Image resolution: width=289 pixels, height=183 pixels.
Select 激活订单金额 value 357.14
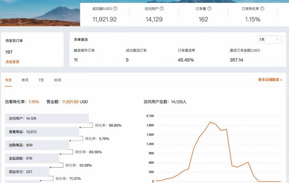click(236, 60)
